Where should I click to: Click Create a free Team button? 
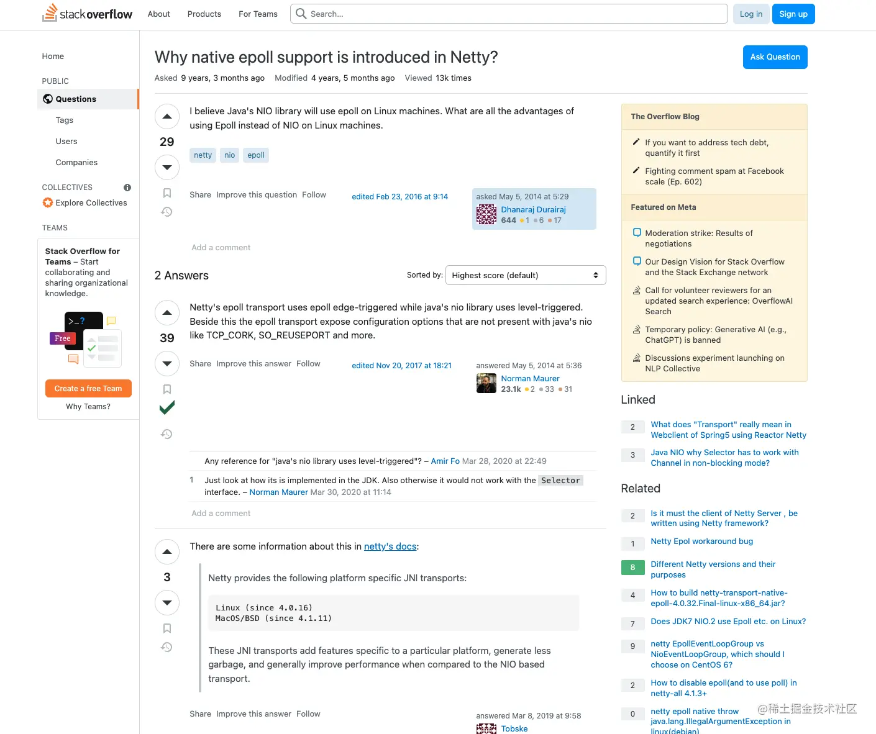click(88, 389)
